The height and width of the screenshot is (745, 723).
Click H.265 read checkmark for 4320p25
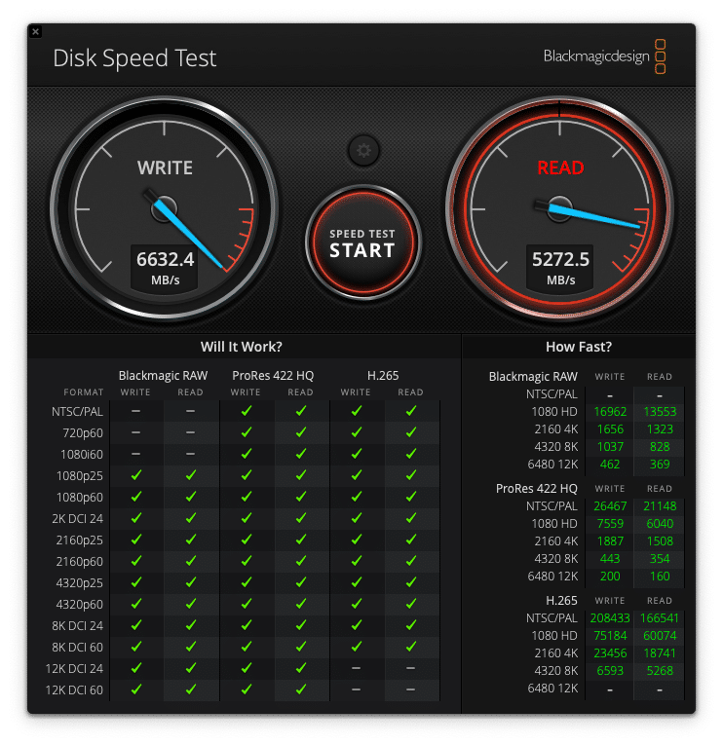click(x=411, y=582)
